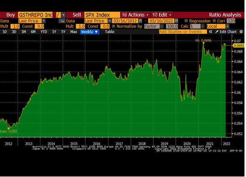
Task: Click the 2020 x-axis year label
Action: click(187, 144)
